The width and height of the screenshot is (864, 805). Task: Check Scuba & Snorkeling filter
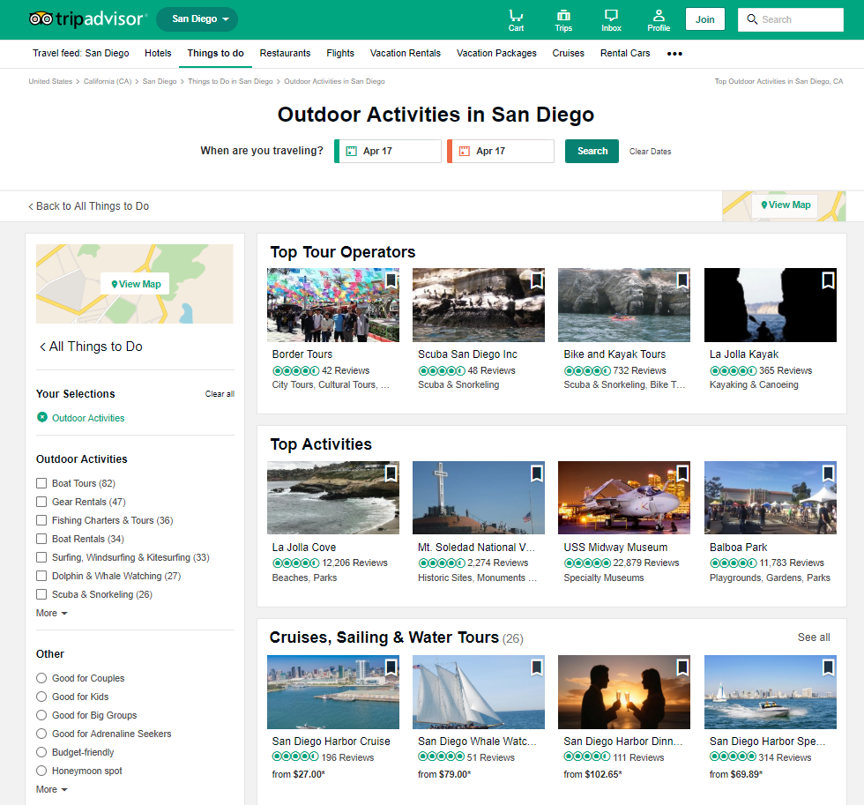(41, 594)
